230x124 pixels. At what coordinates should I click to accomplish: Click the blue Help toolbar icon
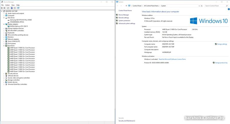(x=12, y=8)
